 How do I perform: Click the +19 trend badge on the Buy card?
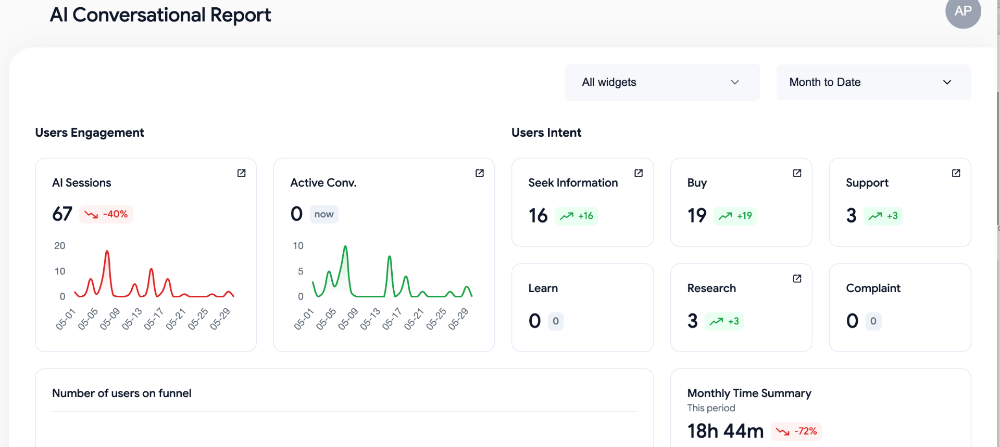point(735,216)
